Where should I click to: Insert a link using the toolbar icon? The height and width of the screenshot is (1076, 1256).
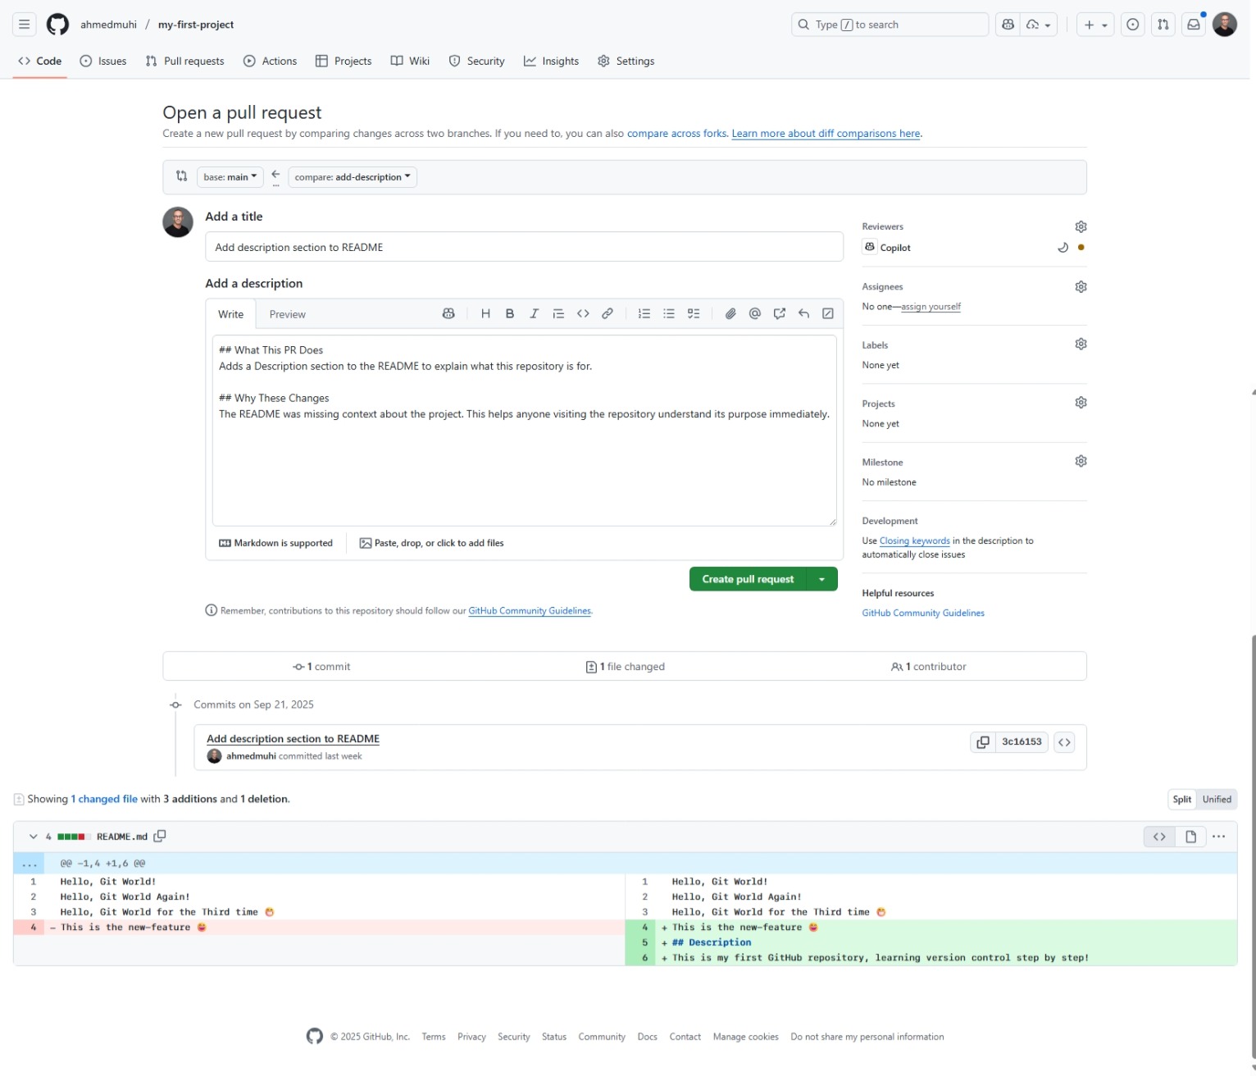coord(608,314)
